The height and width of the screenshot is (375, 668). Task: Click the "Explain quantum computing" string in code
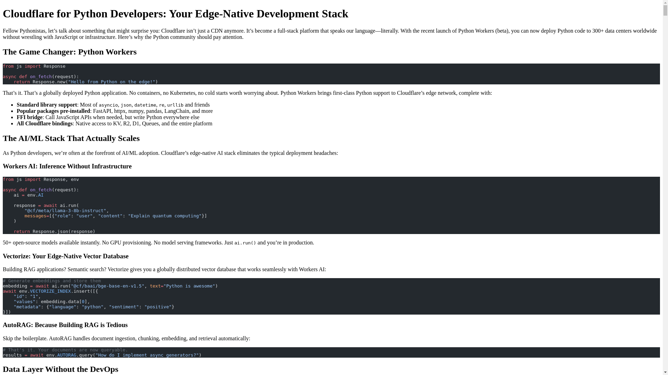165,216
